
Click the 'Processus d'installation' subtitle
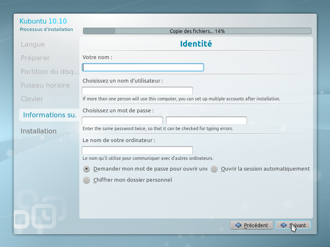(46, 29)
